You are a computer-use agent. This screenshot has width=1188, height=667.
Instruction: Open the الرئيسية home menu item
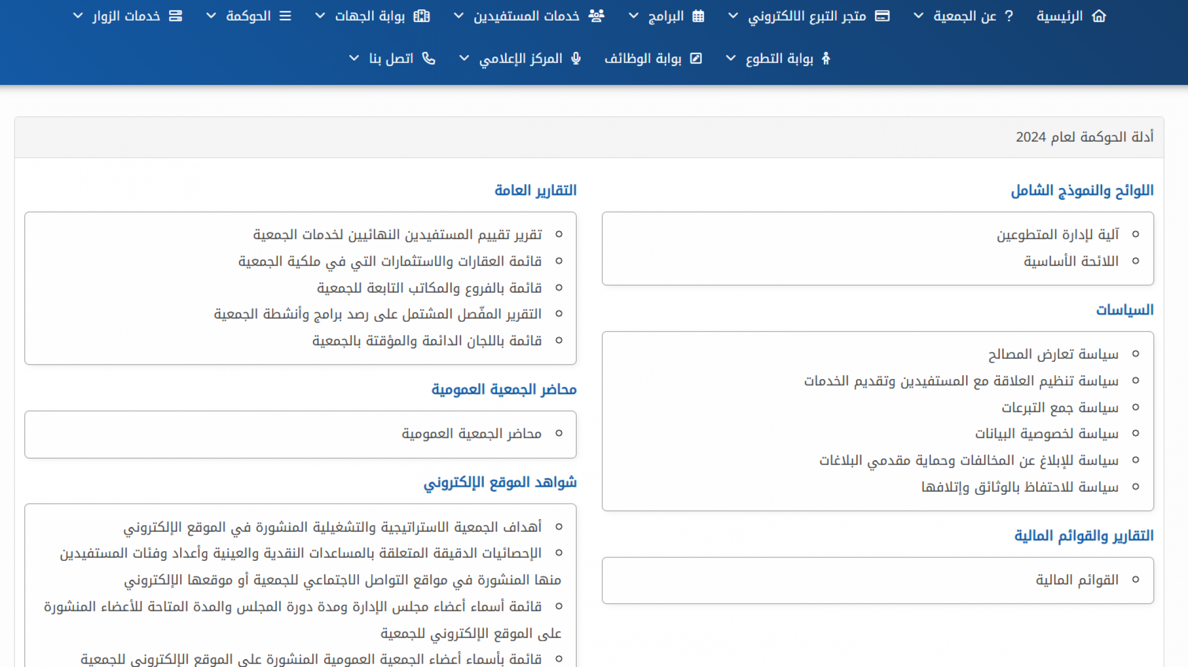pos(1060,16)
